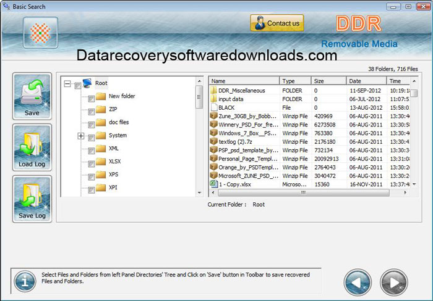Image resolution: width=433 pixels, height=301 pixels.
Task: Go back with the left arrow button
Action: [x=358, y=282]
